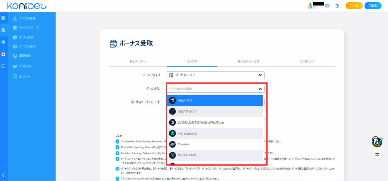Open アカウント情報 in the sidebar
This screenshot has height=181, width=388.
tap(24, 19)
